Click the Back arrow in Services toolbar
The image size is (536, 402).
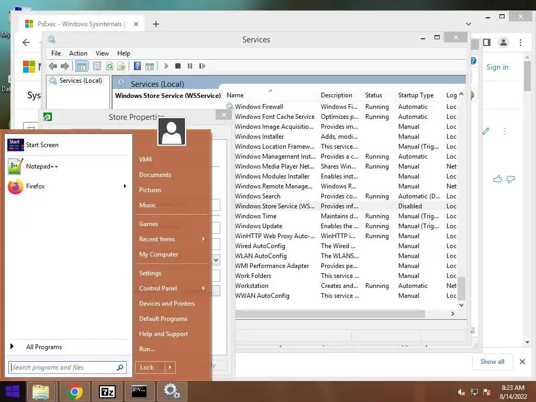click(53, 66)
